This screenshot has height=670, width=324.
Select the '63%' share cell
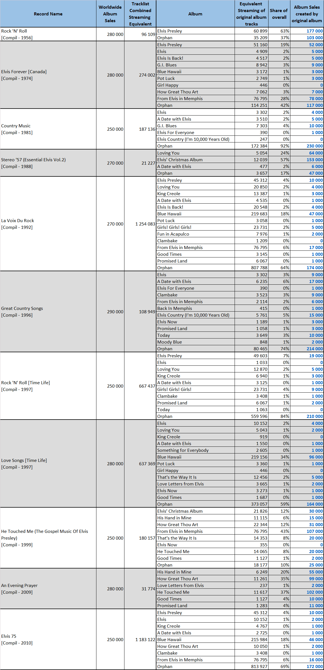[x=279, y=31]
